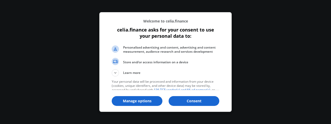
Task: Click the 'your personal data to:' heading line
Action: [165, 36]
